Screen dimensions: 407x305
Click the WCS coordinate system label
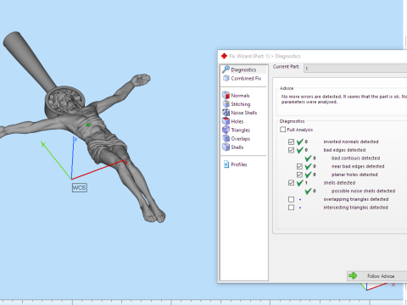80,187
